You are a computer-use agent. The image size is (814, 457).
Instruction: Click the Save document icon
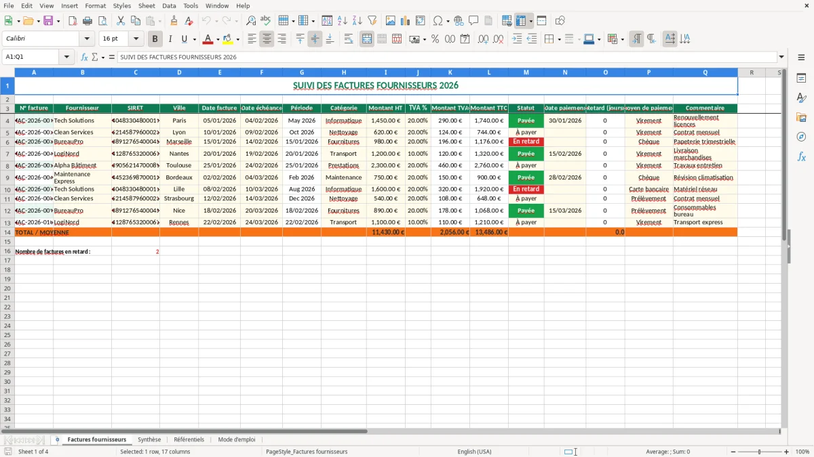click(x=48, y=21)
